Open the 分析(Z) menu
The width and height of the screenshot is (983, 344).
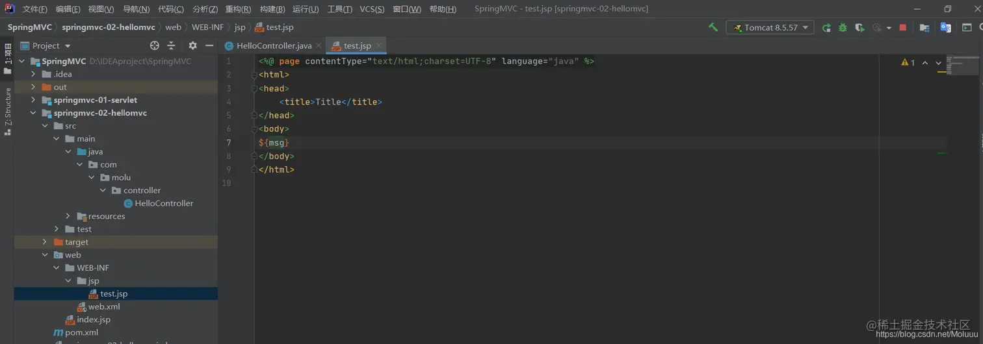pyautogui.click(x=205, y=9)
